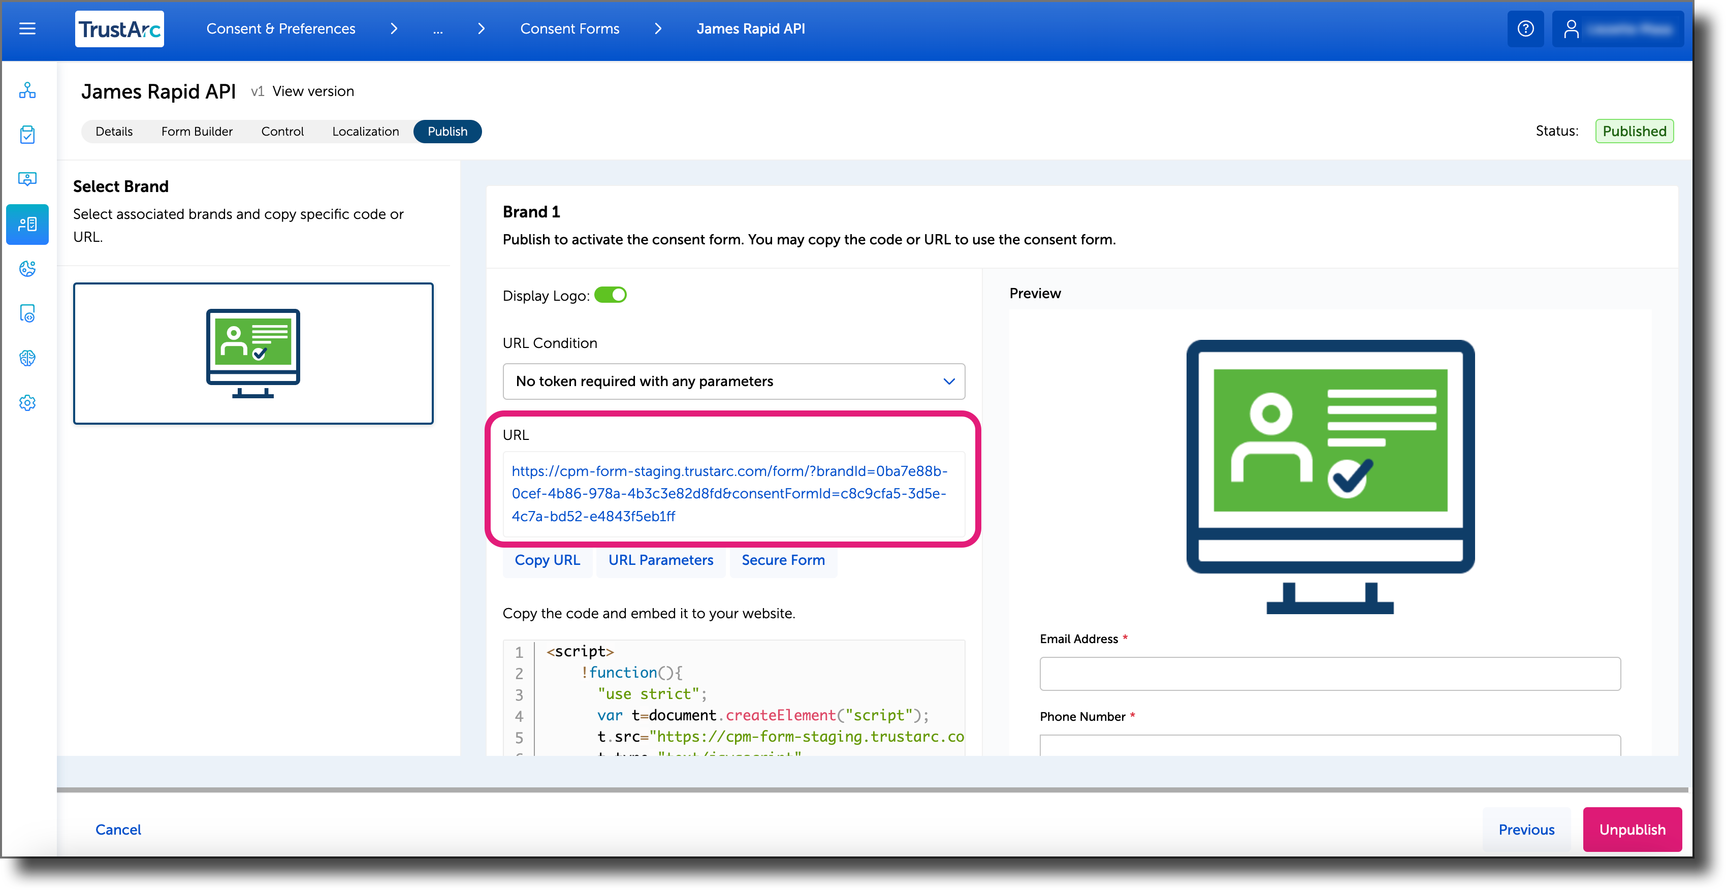This screenshot has height=890, width=1726.
Task: Open the hamburger navigation menu
Action: 27,29
